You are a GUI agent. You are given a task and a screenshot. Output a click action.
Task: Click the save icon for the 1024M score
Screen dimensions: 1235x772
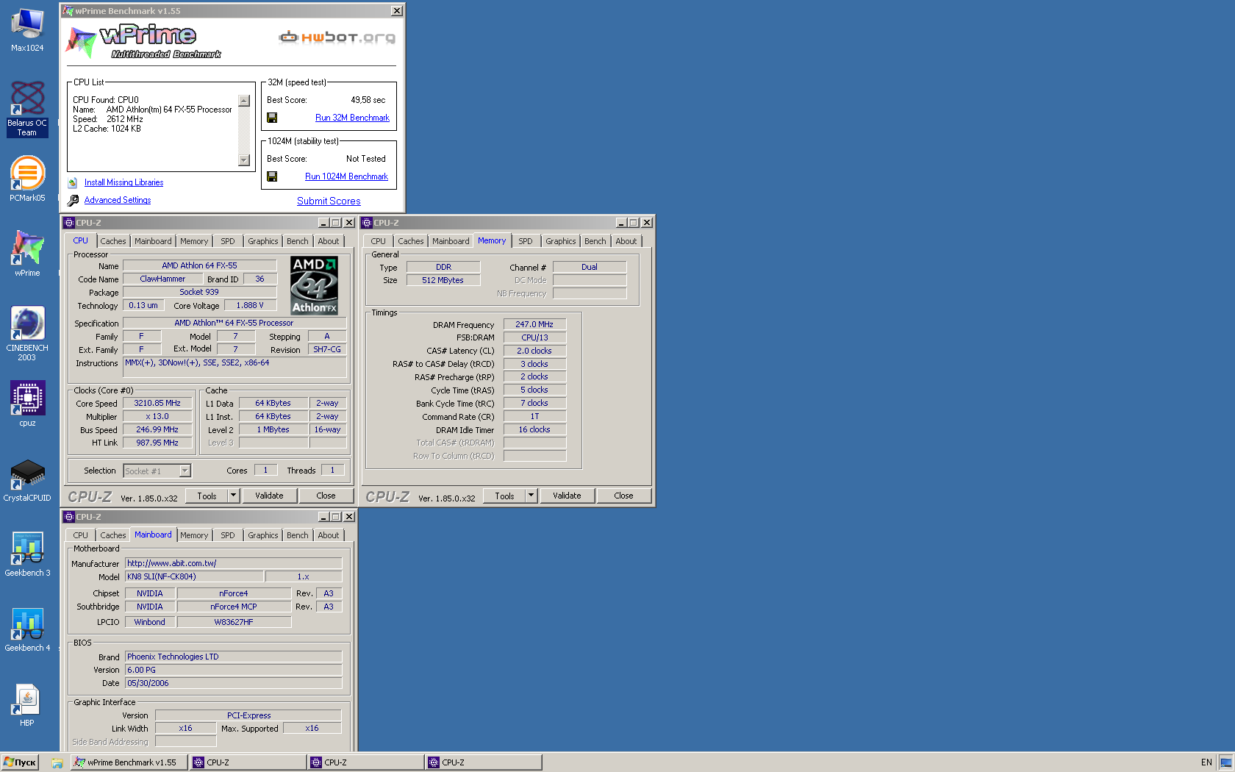point(272,176)
